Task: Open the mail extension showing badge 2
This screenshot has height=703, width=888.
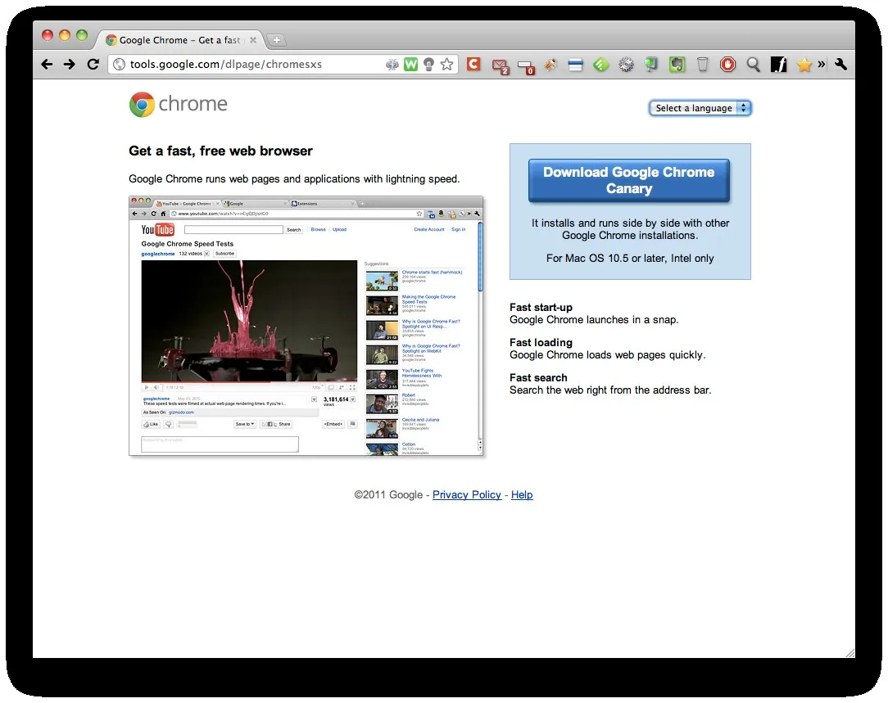Action: pos(500,66)
